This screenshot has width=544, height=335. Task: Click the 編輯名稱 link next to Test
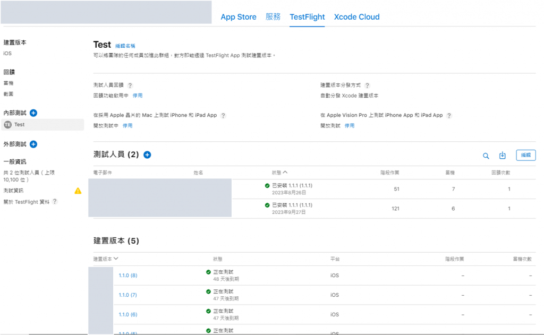point(125,46)
